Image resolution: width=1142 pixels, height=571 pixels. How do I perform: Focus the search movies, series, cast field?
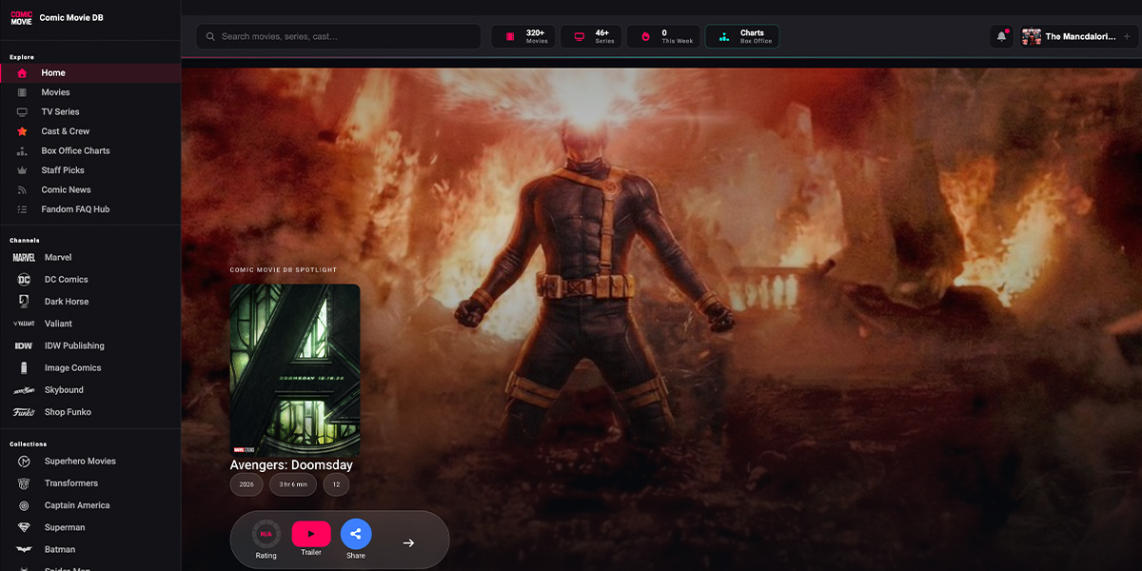pyautogui.click(x=339, y=36)
